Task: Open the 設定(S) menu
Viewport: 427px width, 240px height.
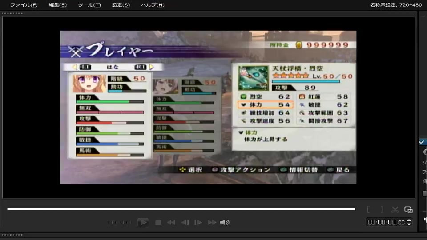Action: point(121,5)
